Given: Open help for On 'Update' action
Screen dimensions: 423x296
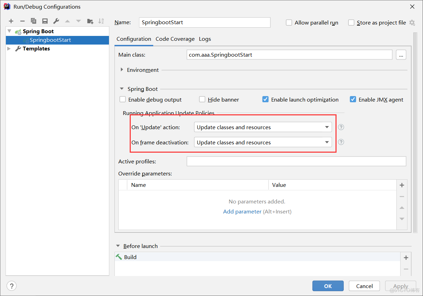Looking at the screenshot, I should pos(341,127).
